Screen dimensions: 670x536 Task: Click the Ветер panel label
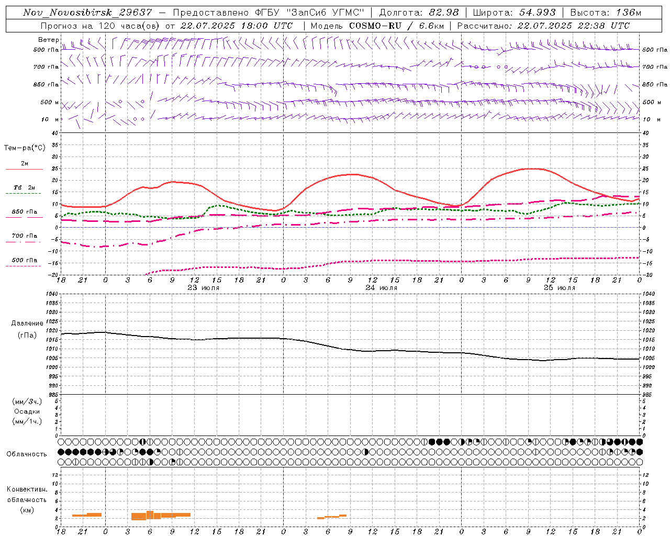[x=48, y=40]
